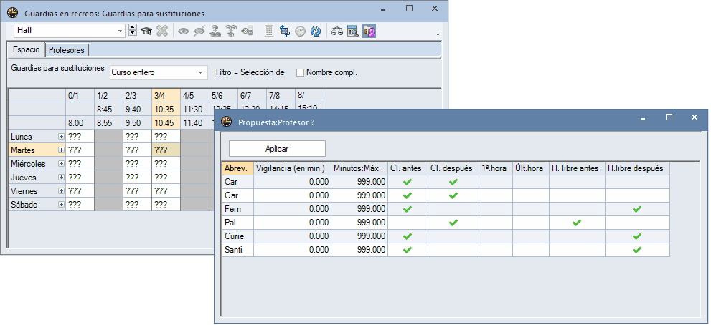
Task: Click the Minutos:Máx. column header
Action: click(x=359, y=168)
